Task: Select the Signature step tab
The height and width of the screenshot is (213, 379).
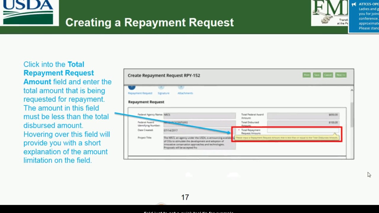Action: click(x=163, y=93)
